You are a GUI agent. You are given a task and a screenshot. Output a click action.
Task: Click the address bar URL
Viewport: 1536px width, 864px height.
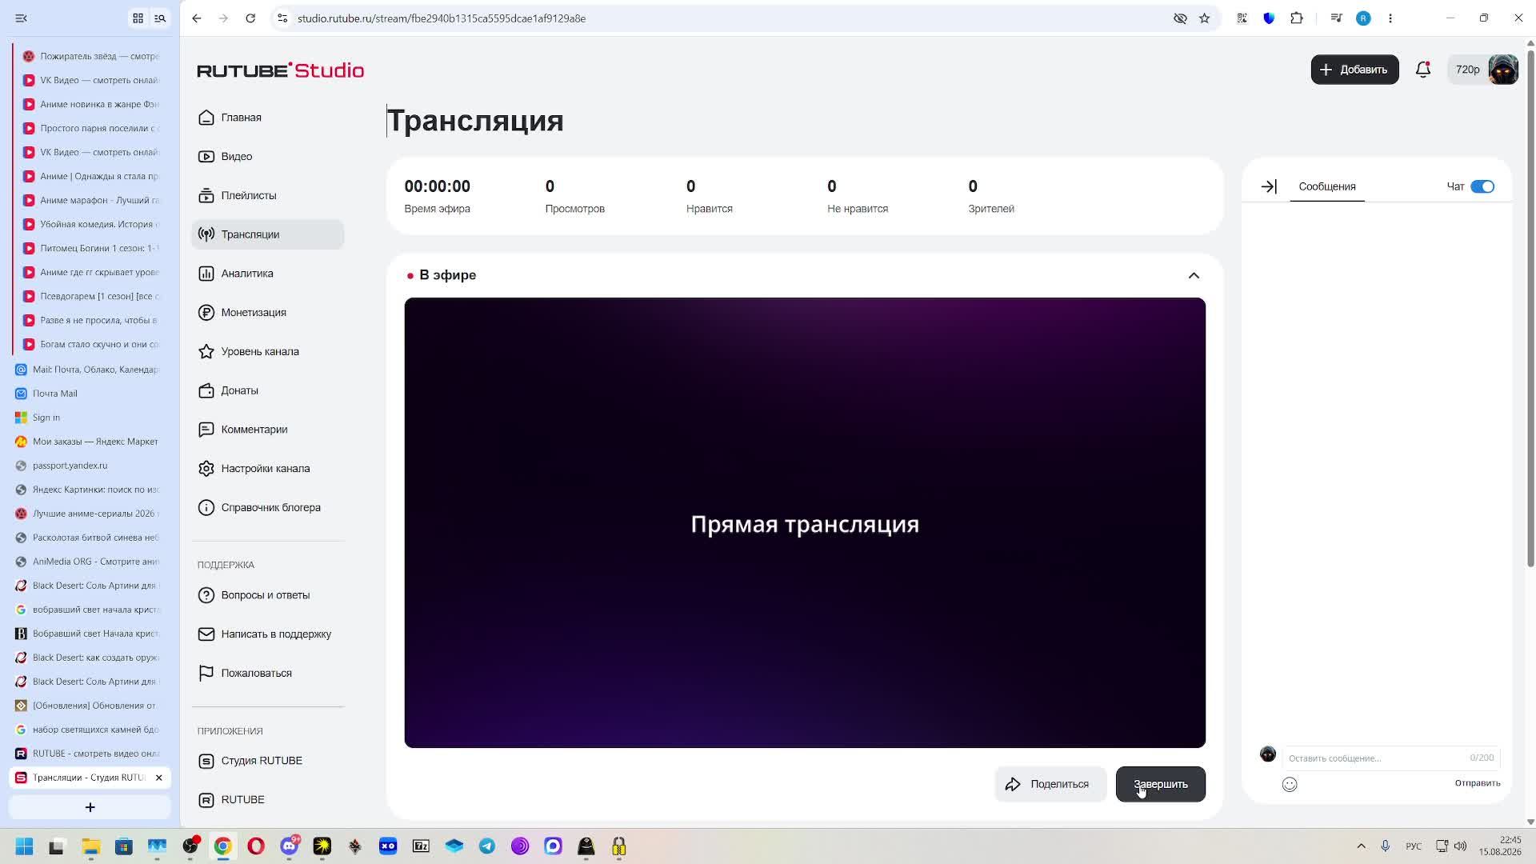tap(442, 18)
